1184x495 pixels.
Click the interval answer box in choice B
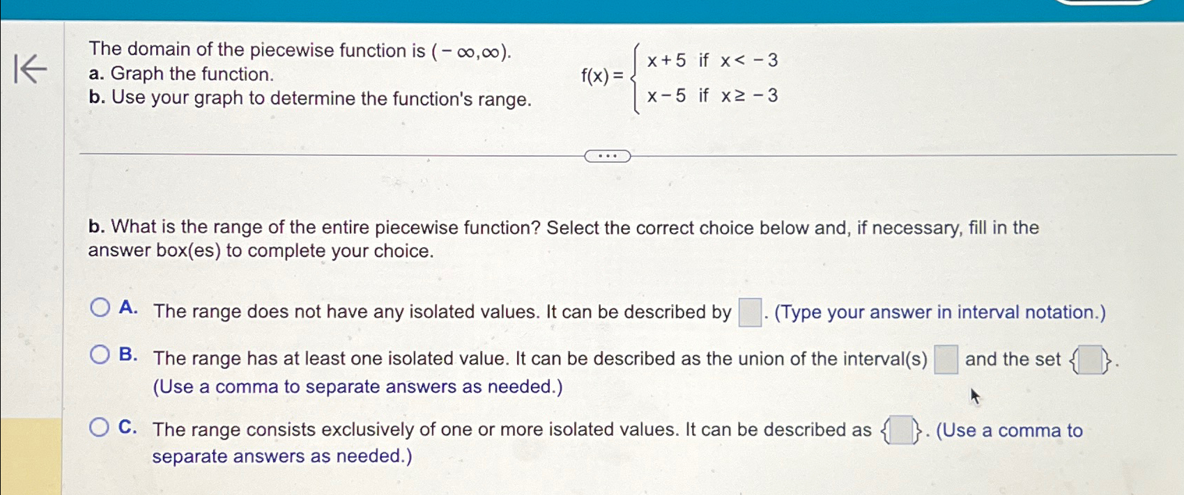945,359
